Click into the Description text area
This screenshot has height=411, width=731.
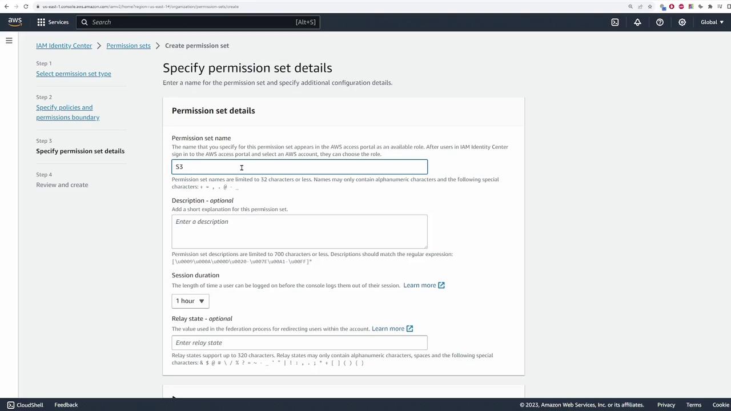pos(299,231)
